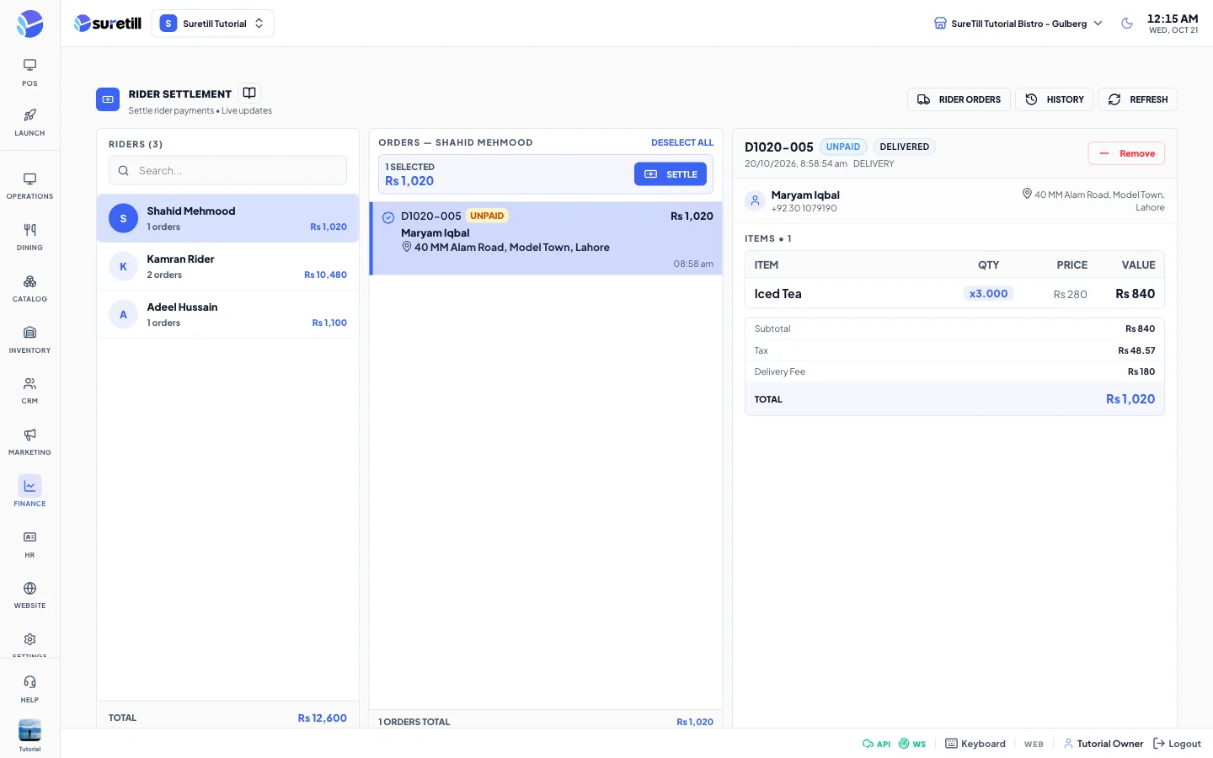Click the Iced Tea item row
This screenshot has height=758, width=1213.
click(x=954, y=294)
